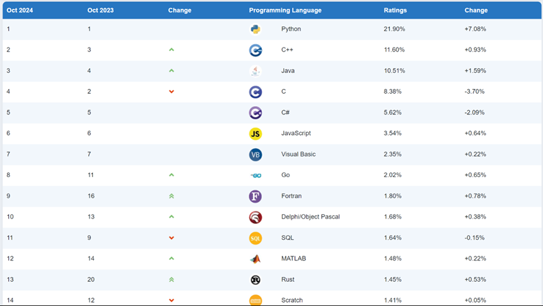Click the C# language icon
543x306 pixels.
pyautogui.click(x=255, y=113)
